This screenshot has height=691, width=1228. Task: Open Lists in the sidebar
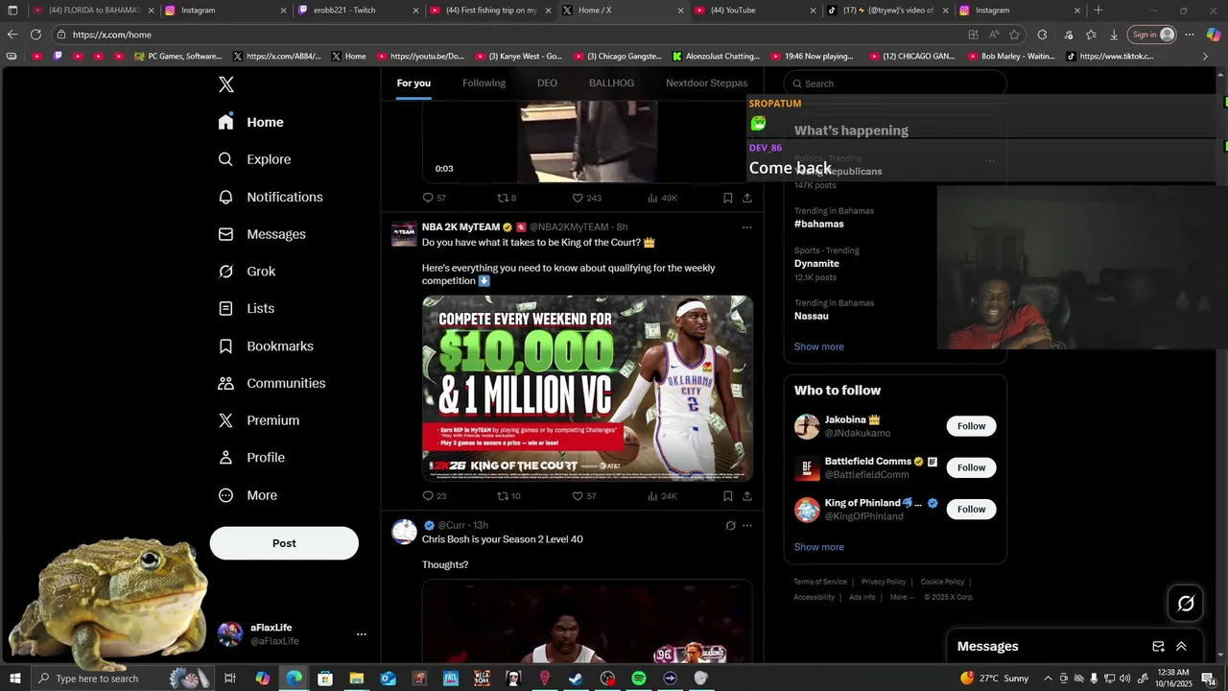click(x=247, y=308)
